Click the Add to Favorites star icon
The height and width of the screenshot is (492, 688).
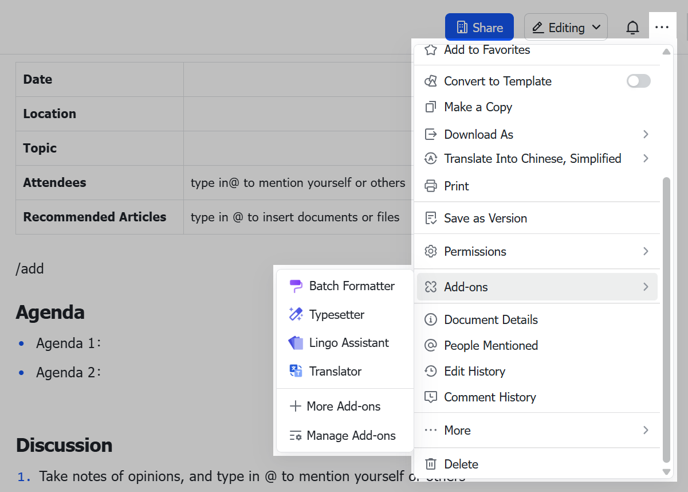click(x=431, y=50)
